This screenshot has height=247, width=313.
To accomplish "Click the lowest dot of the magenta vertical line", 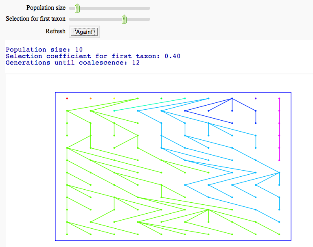I will [279, 160].
